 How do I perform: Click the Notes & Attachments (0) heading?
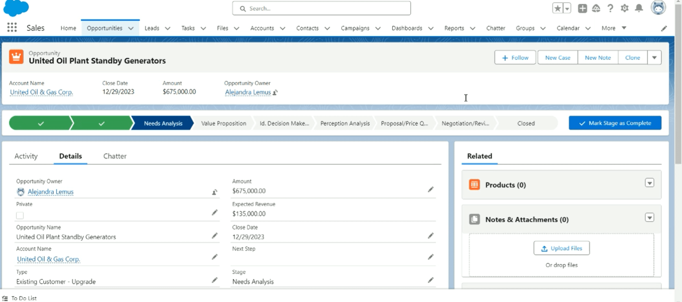(x=527, y=219)
